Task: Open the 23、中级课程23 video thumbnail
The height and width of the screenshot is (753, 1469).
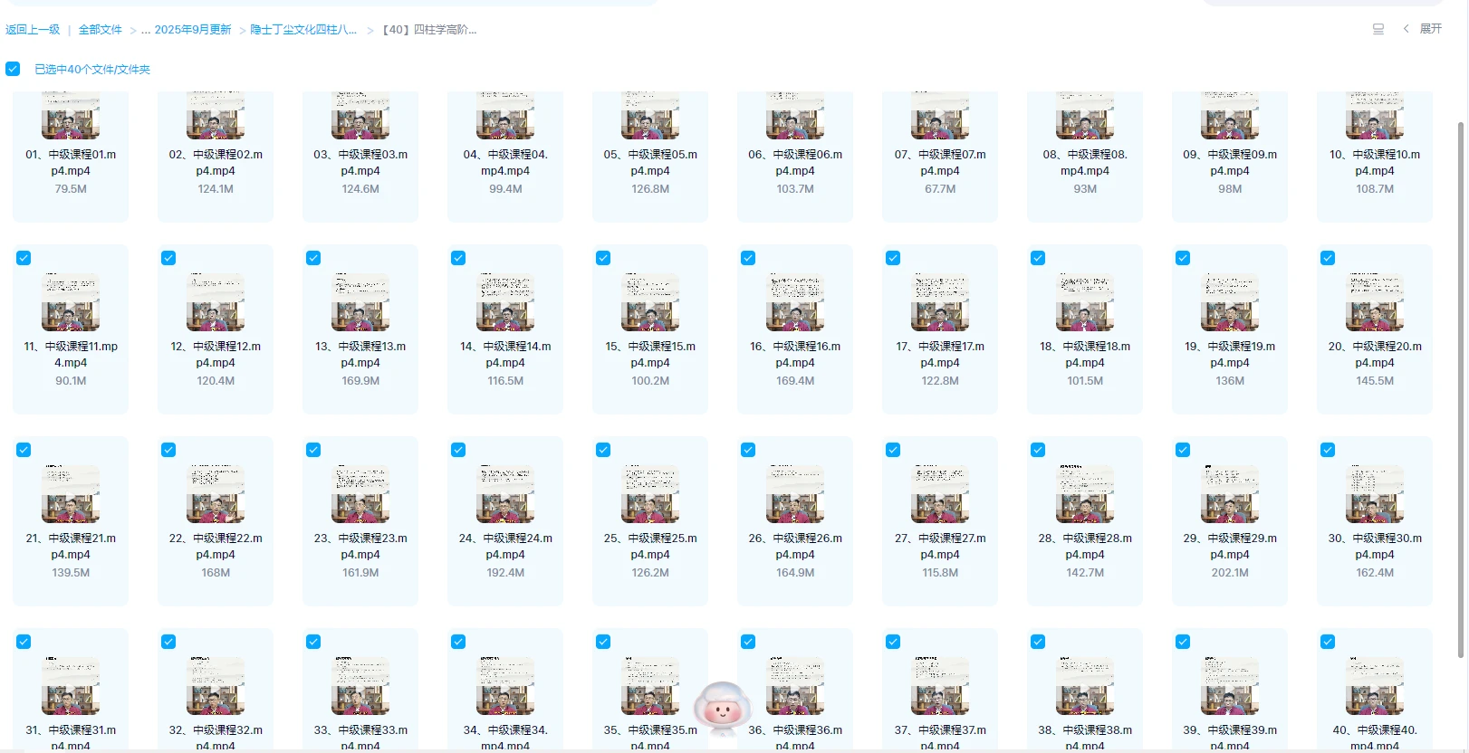Action: (x=360, y=494)
